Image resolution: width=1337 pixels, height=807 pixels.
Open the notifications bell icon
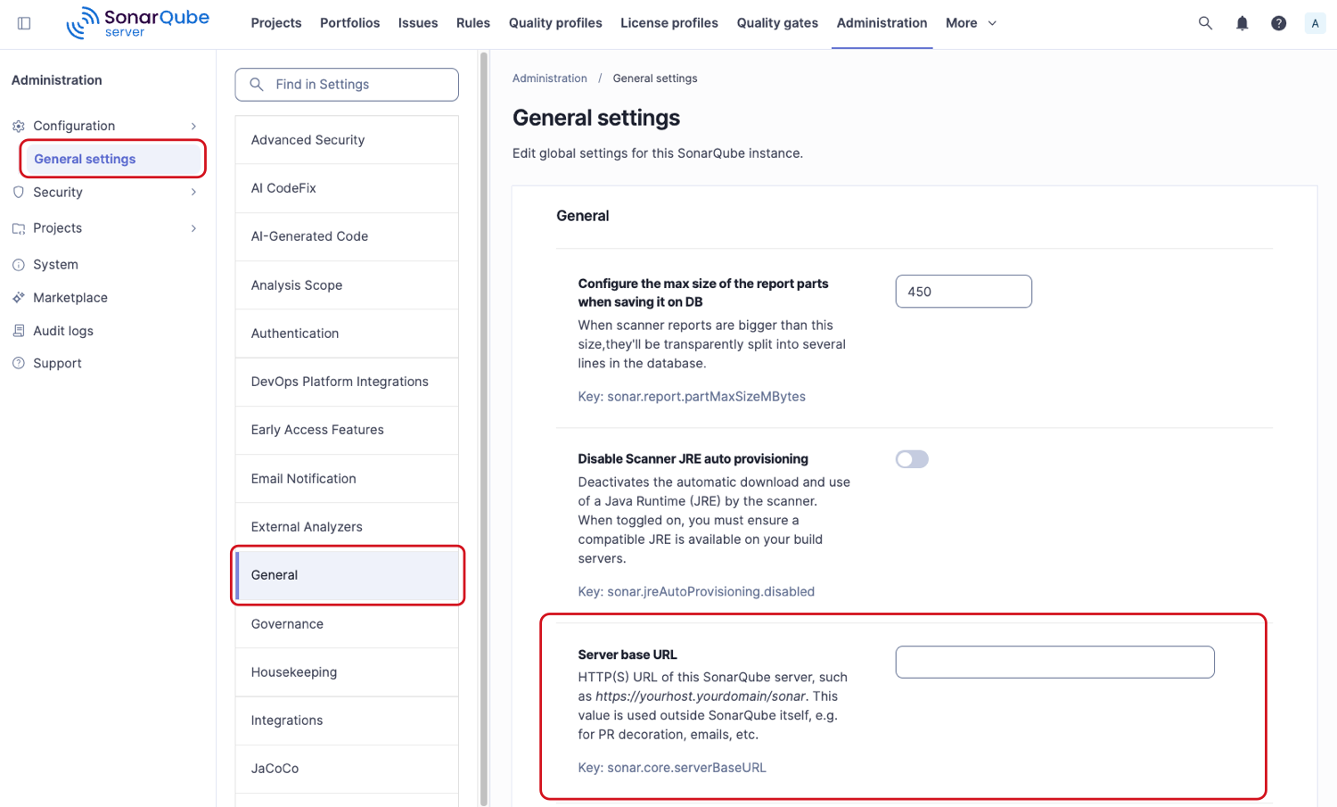coord(1242,23)
